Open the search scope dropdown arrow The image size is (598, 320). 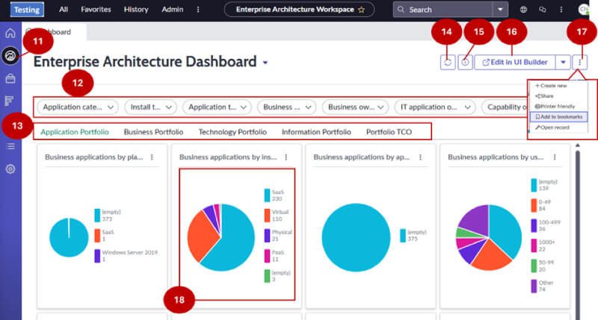pyautogui.click(x=500, y=10)
